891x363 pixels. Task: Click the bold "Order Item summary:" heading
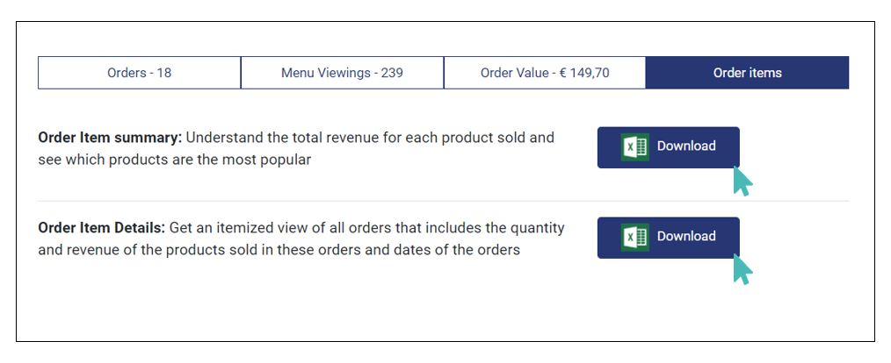tap(110, 138)
